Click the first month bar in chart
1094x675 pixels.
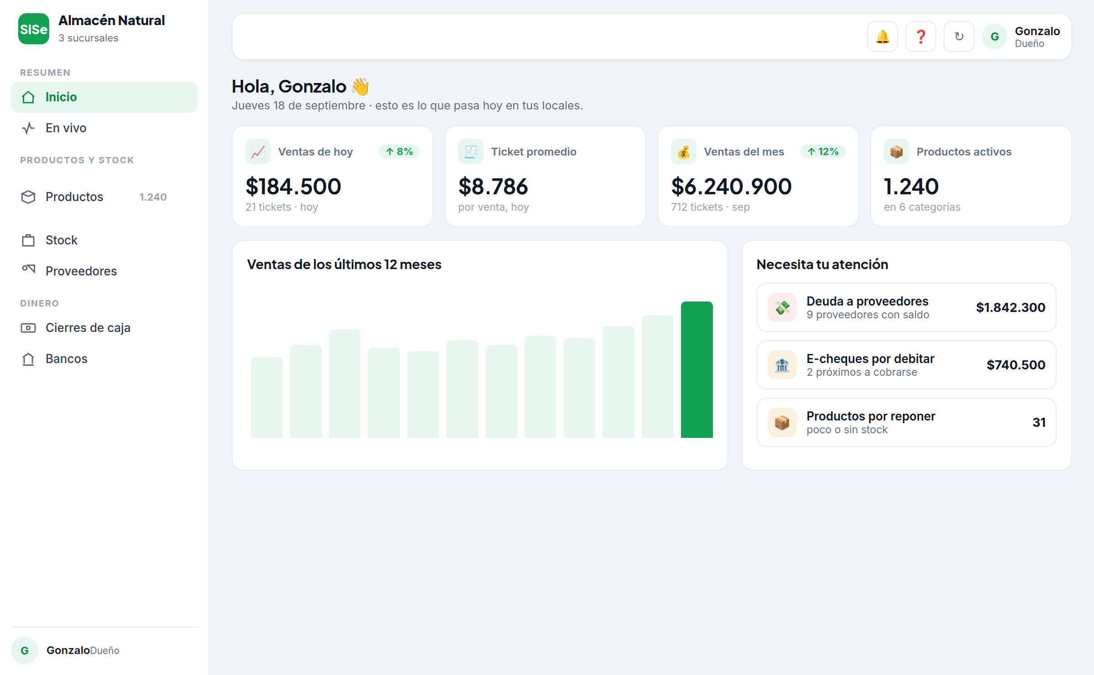pyautogui.click(x=267, y=397)
